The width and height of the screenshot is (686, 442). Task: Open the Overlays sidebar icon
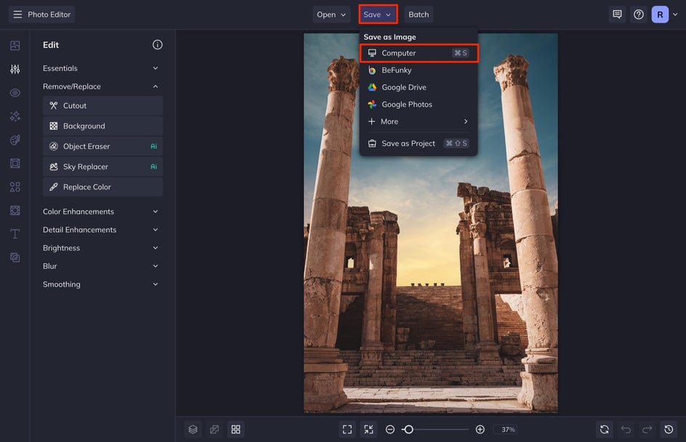point(15,210)
